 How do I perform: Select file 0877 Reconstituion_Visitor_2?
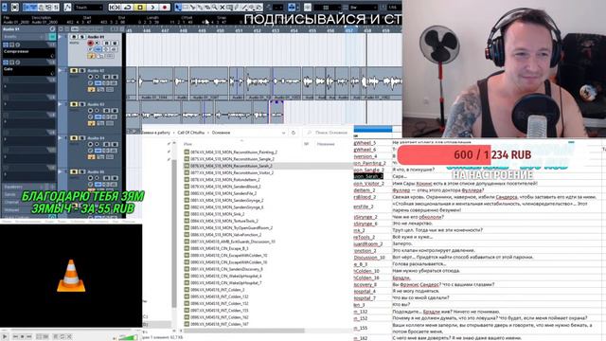pyautogui.click(x=229, y=172)
